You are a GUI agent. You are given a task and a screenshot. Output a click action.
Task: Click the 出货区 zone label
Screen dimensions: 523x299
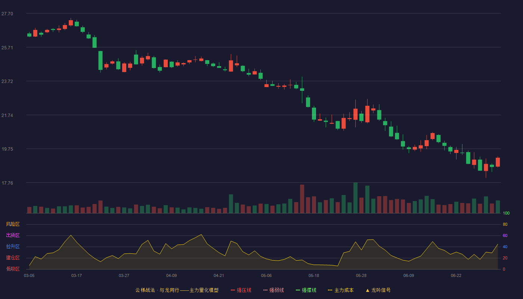(13, 235)
